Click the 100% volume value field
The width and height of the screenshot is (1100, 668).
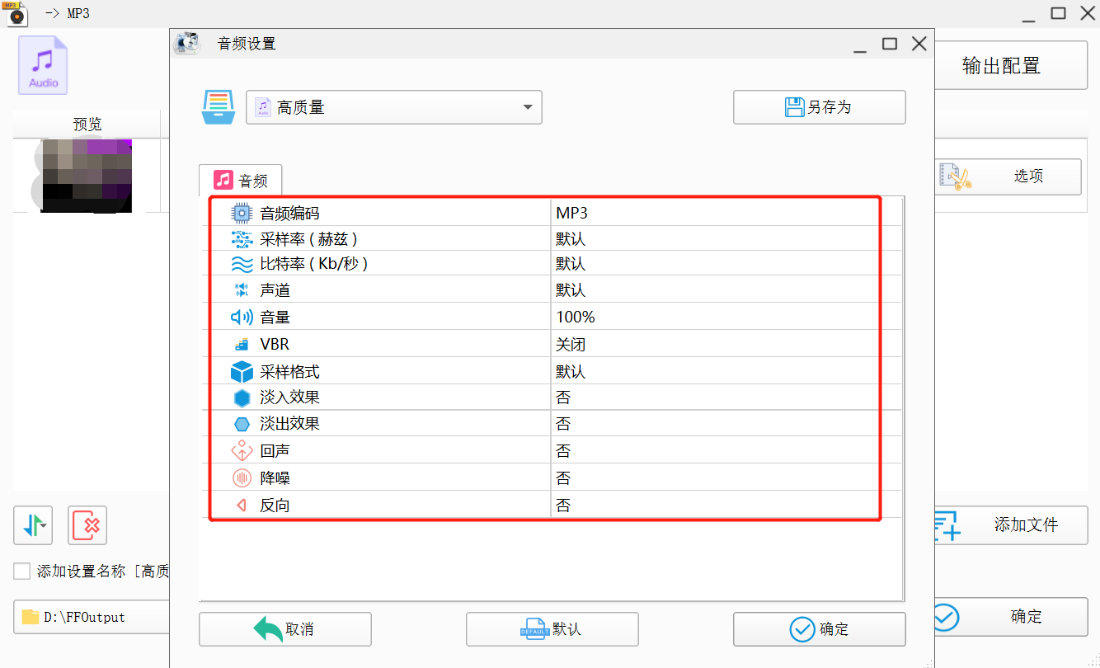click(x=715, y=318)
